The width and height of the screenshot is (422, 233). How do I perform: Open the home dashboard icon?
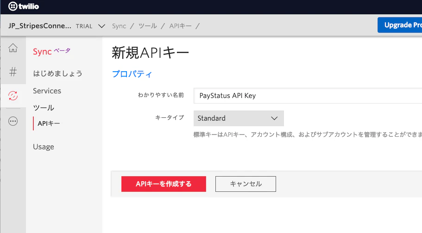tap(13, 48)
